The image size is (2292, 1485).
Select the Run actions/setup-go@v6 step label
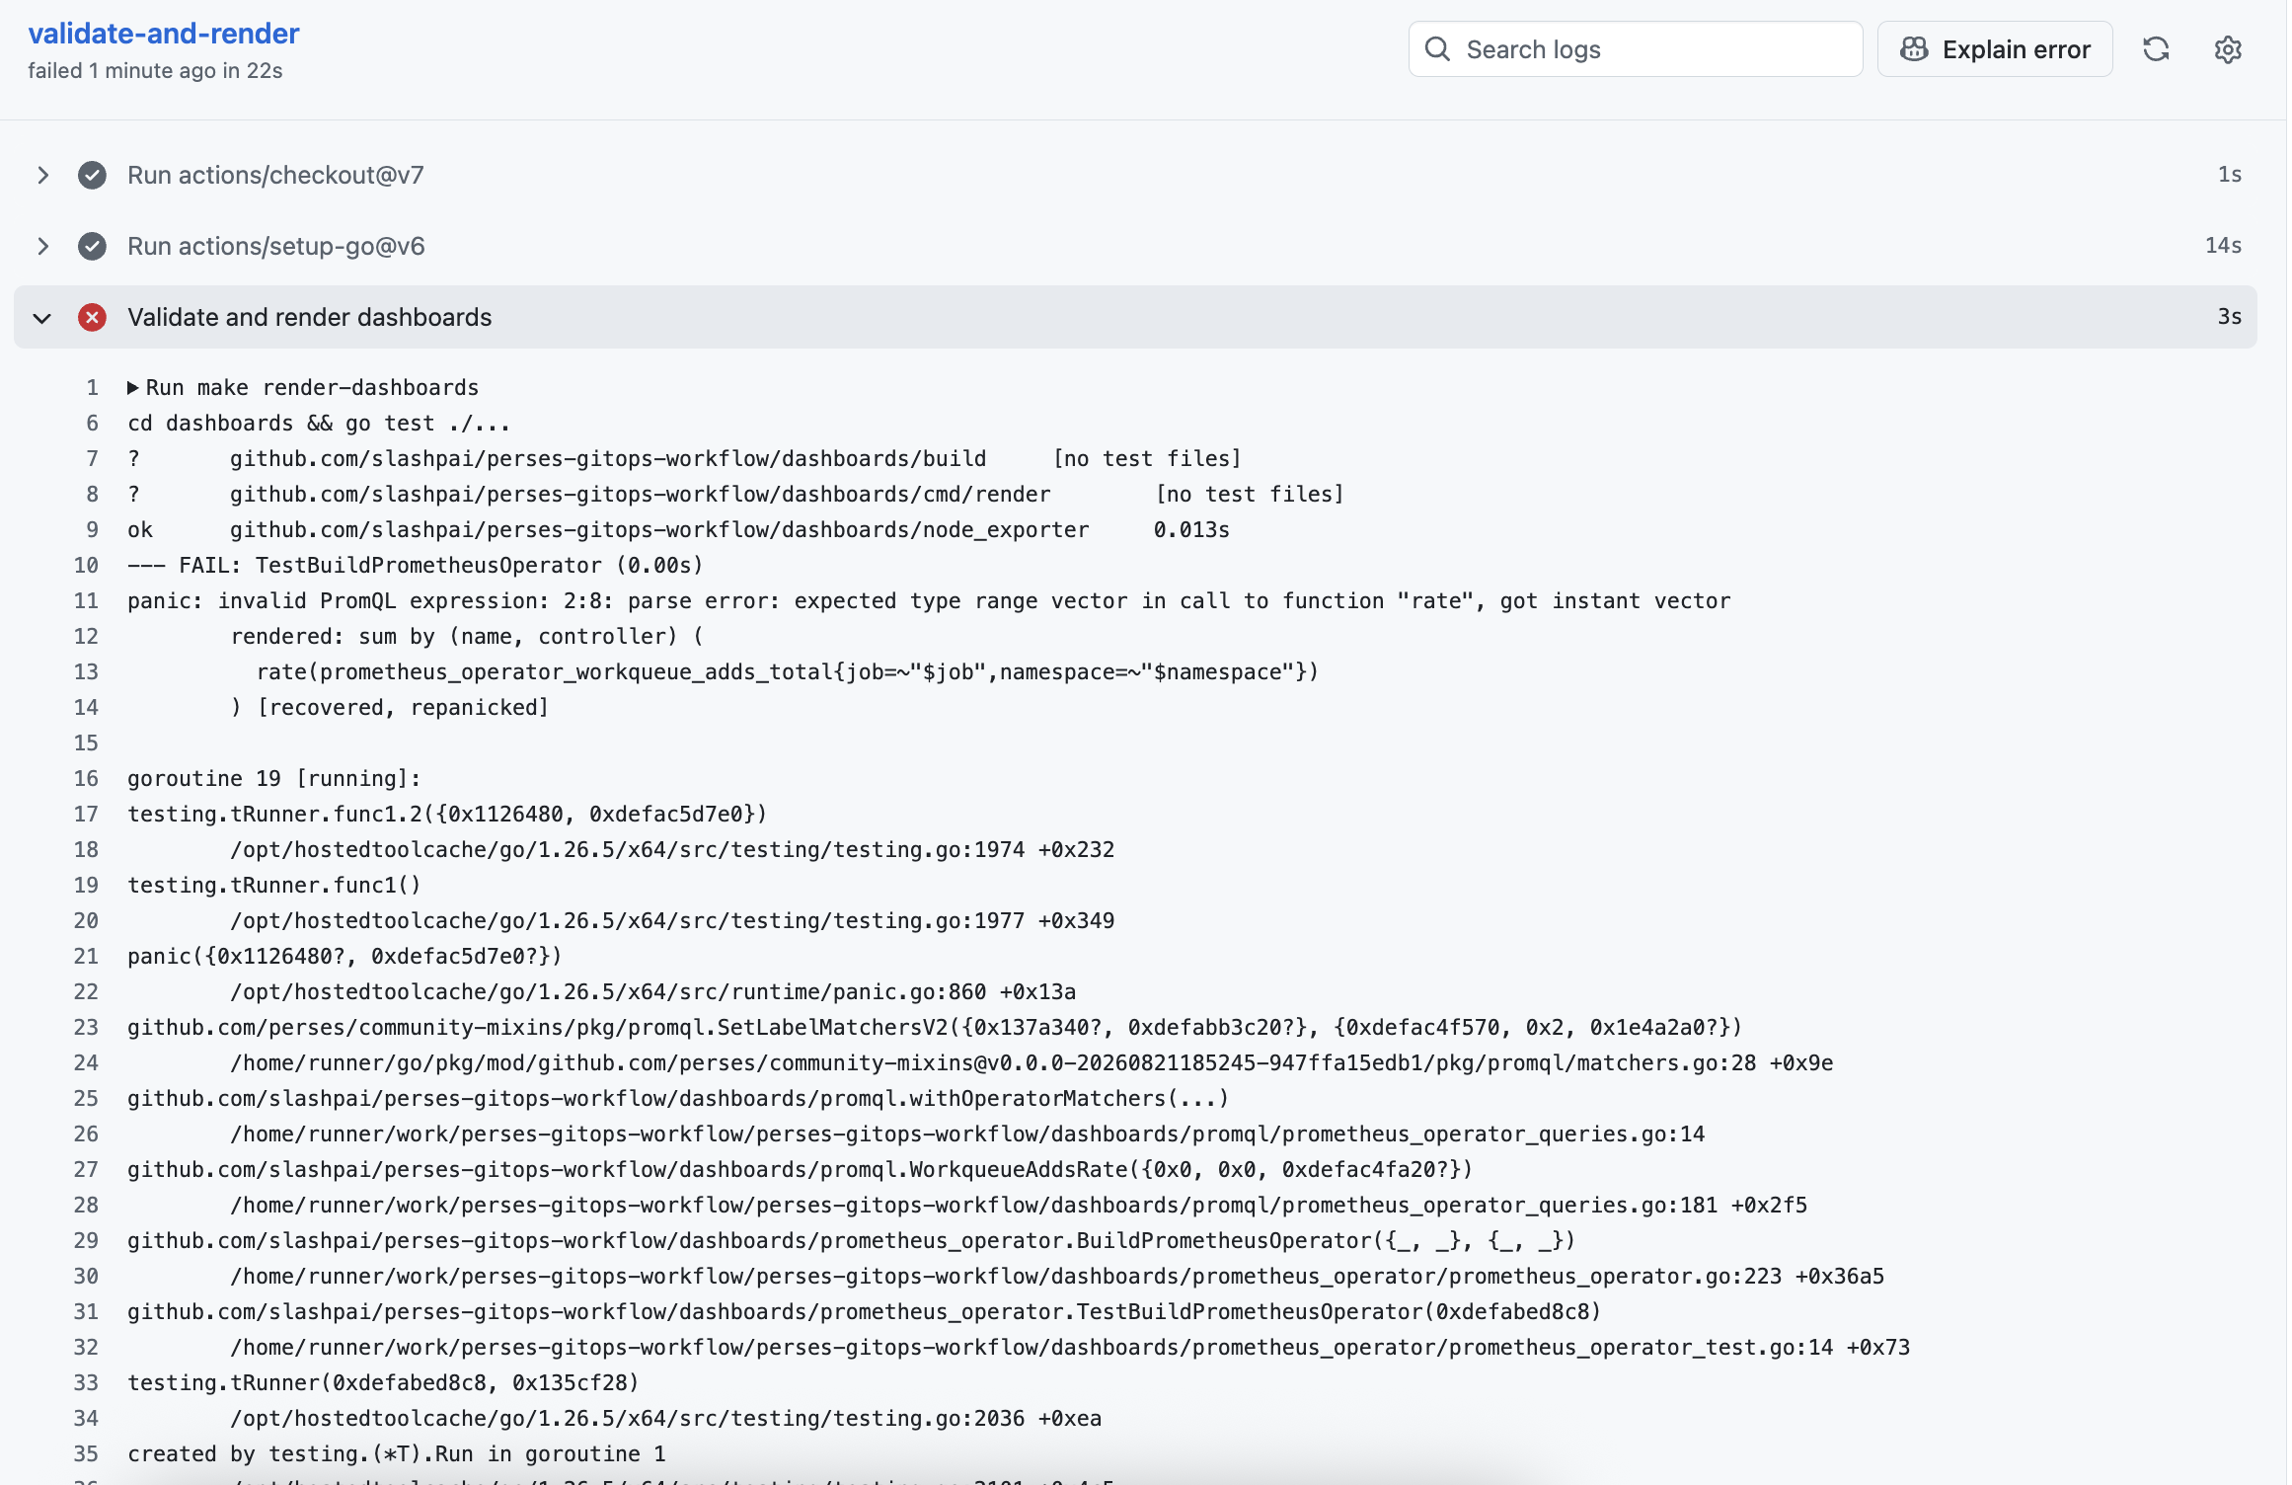[276, 246]
